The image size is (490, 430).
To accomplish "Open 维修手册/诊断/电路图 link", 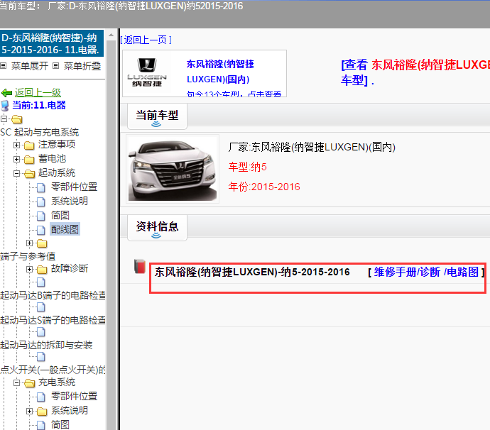I will tap(426, 272).
